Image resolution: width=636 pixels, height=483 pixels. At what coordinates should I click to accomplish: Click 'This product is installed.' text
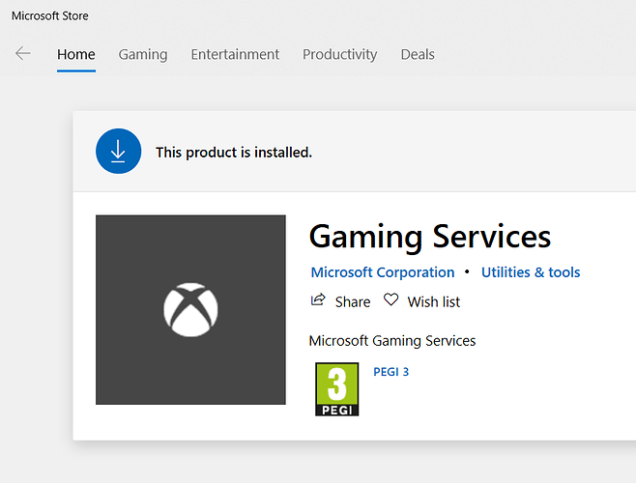pos(234,153)
